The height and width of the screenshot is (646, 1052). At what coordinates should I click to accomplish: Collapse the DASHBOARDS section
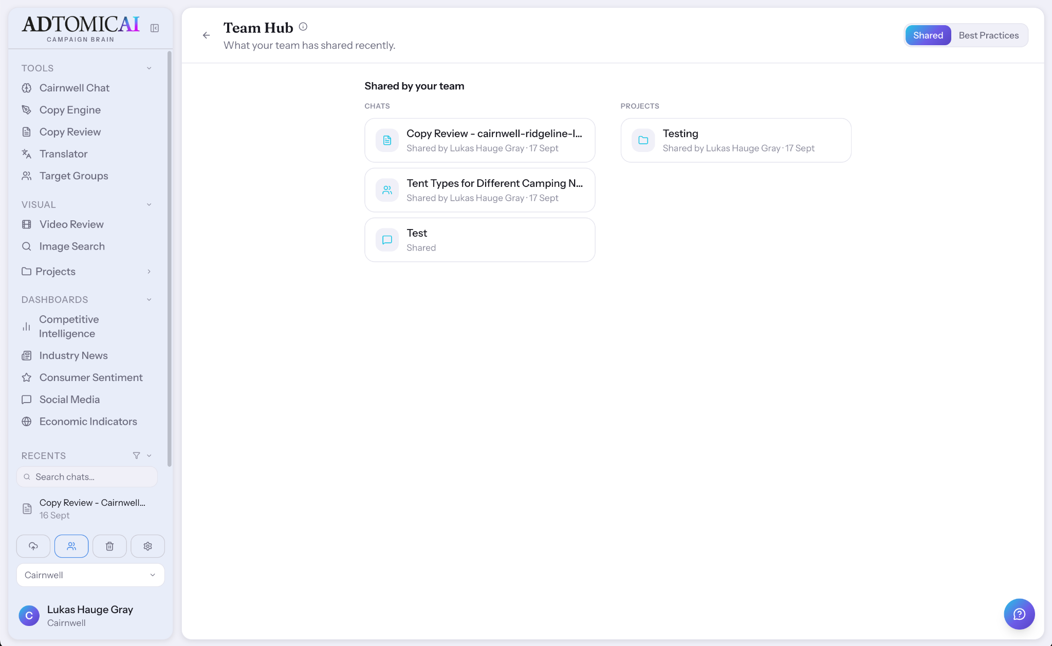[x=149, y=300]
